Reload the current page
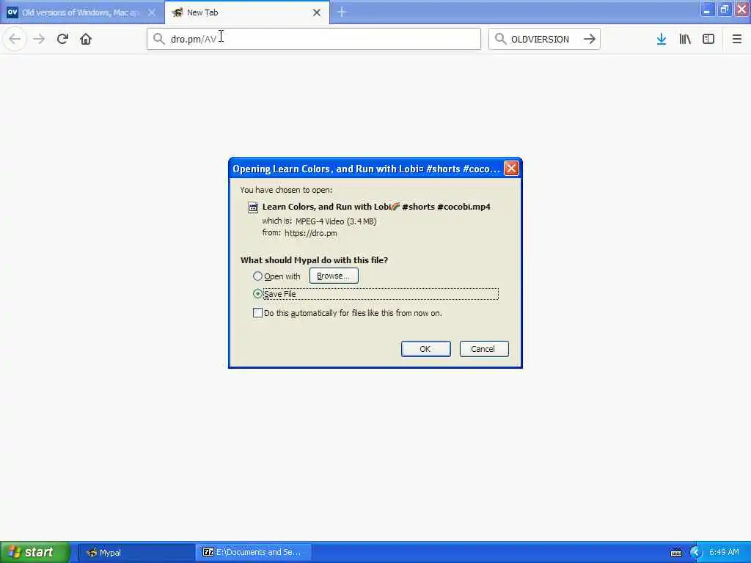 [62, 39]
